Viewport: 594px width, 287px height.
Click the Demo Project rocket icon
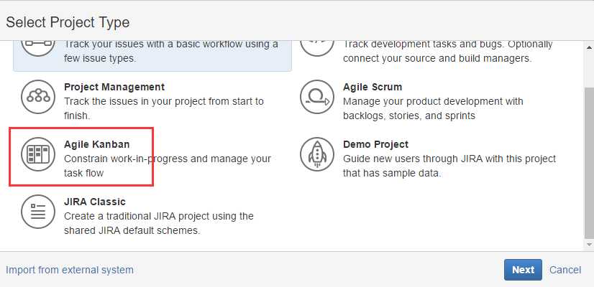click(x=317, y=154)
